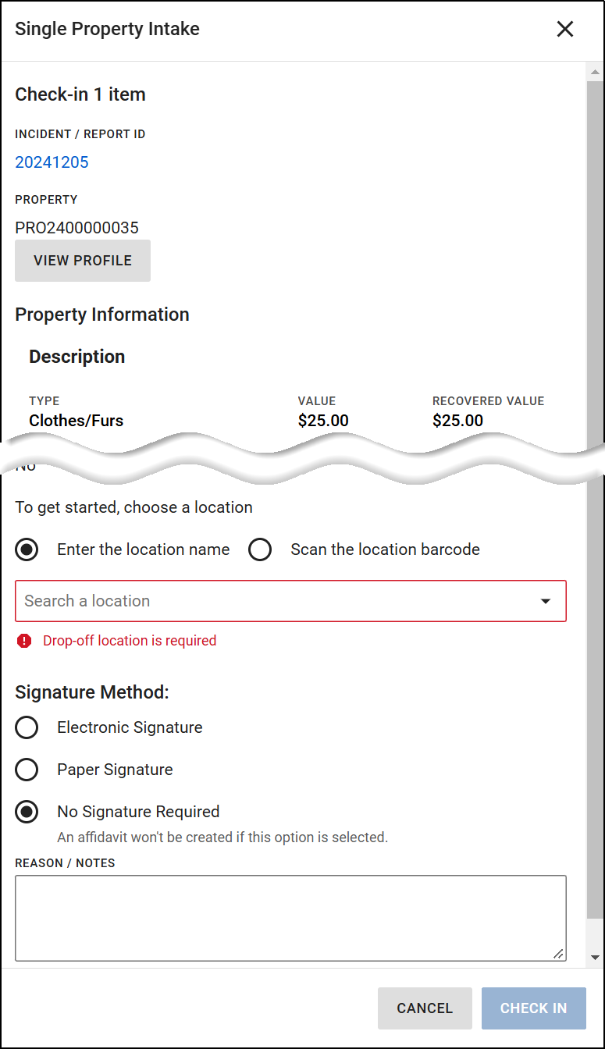The width and height of the screenshot is (605, 1049).
Task: Click the scrollbar up arrow
Action: tap(596, 71)
